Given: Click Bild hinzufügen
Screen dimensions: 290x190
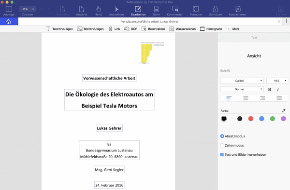Looking at the screenshot, I should click(x=90, y=29).
